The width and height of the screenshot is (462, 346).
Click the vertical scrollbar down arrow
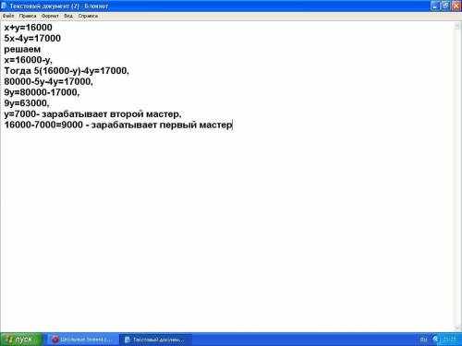pyautogui.click(x=457, y=328)
